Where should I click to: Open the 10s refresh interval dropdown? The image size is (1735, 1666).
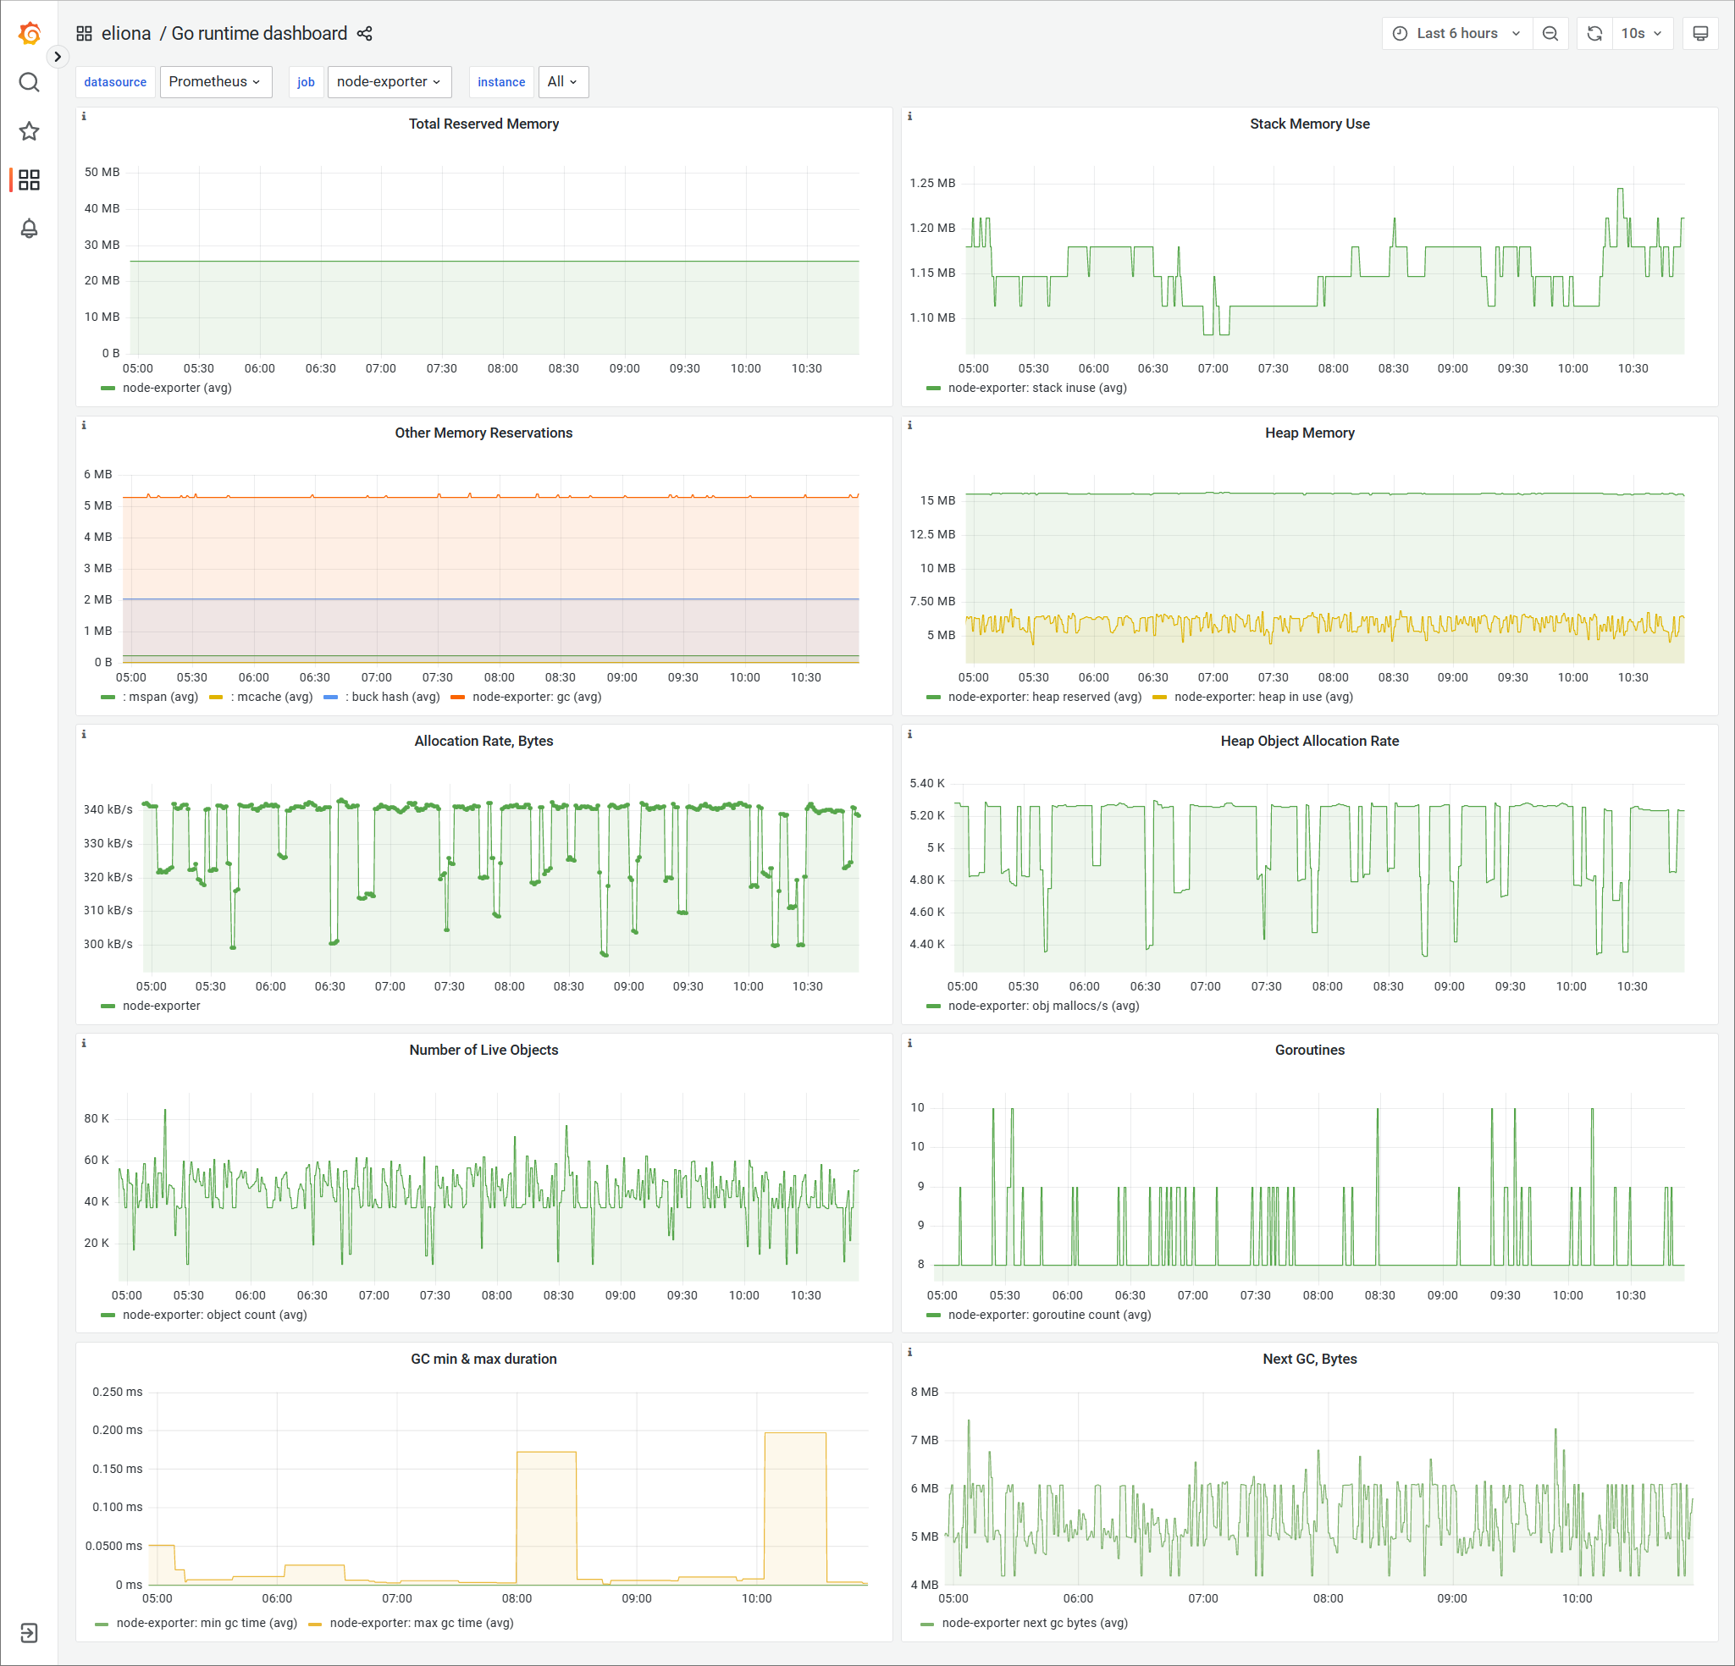click(1641, 34)
